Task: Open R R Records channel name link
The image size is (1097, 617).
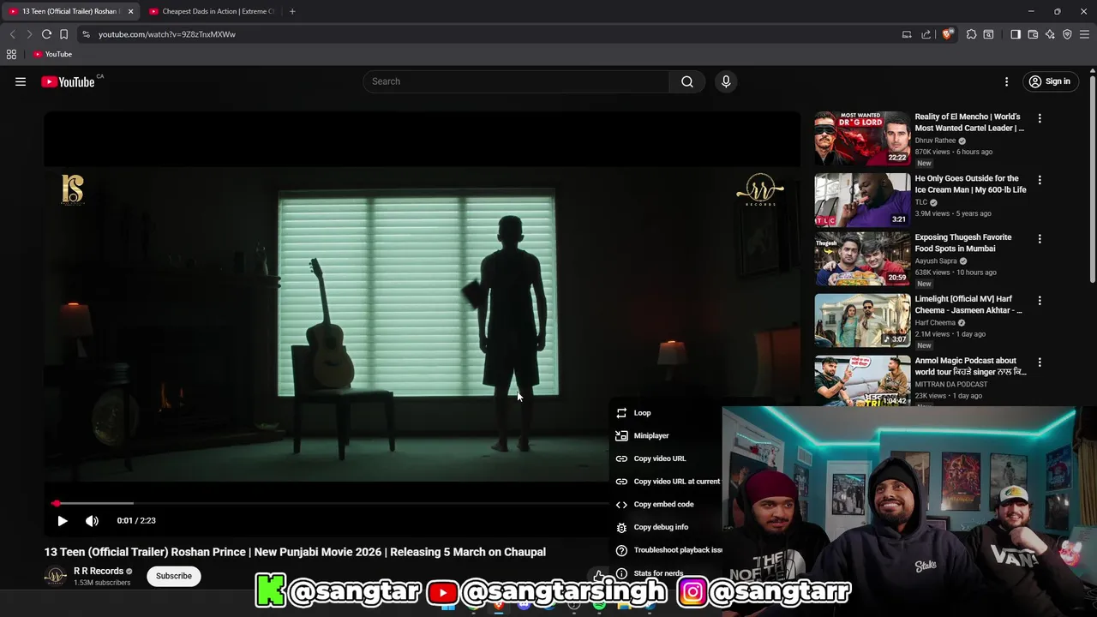Action: (99, 571)
